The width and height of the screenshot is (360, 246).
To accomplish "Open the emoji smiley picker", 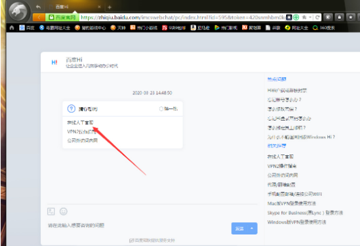I will pyautogui.click(x=63, y=211).
